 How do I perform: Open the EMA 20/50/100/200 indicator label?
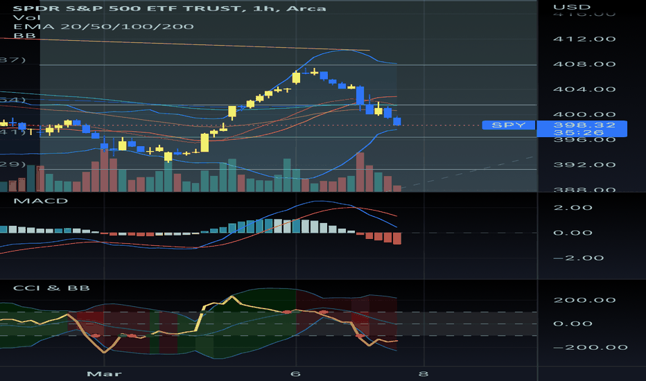point(103,27)
